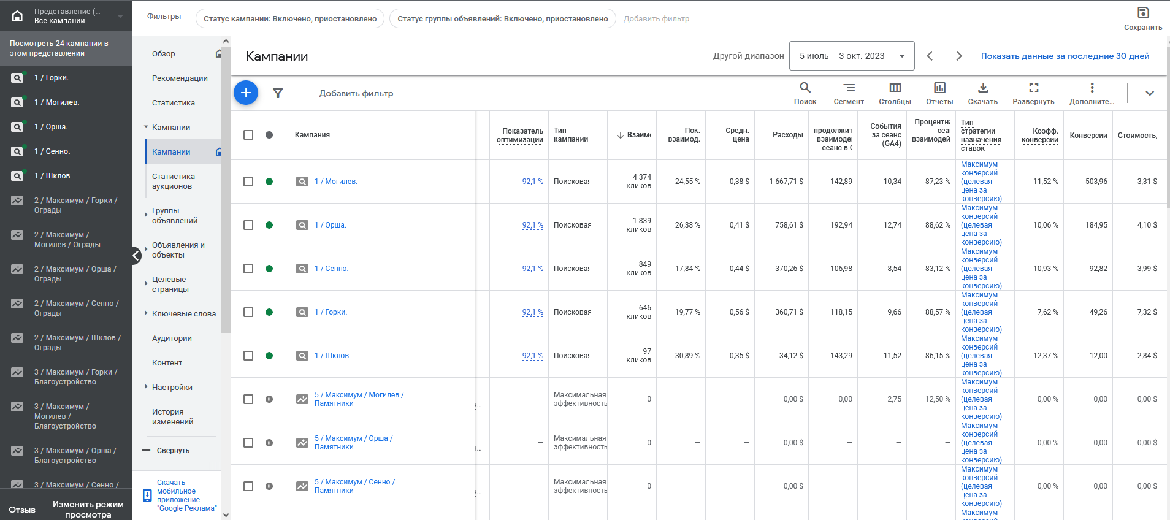
Task: Open Рекомендации in navigation
Action: (180, 78)
